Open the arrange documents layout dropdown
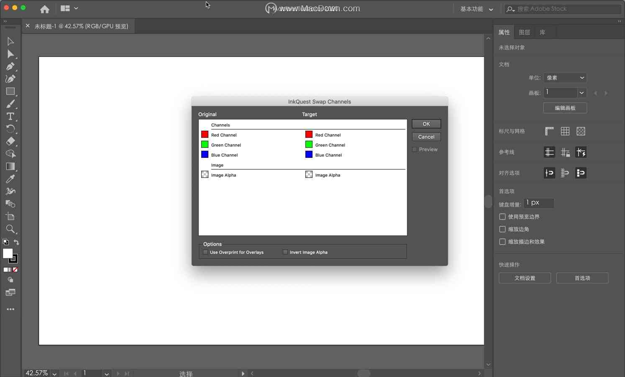Viewport: 625px width, 377px height. click(x=69, y=8)
